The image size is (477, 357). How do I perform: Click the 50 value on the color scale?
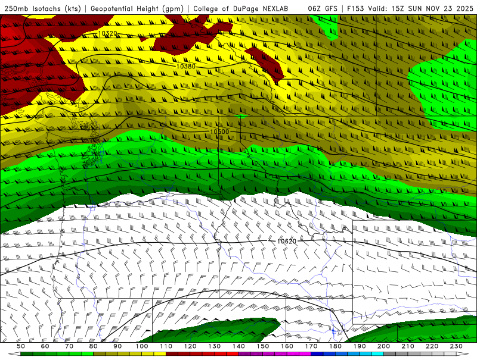pos(21,346)
